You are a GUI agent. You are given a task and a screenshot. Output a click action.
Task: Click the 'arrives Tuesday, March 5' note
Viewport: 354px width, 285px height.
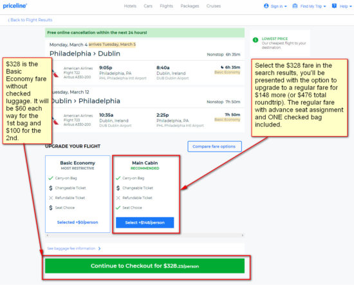tap(112, 44)
